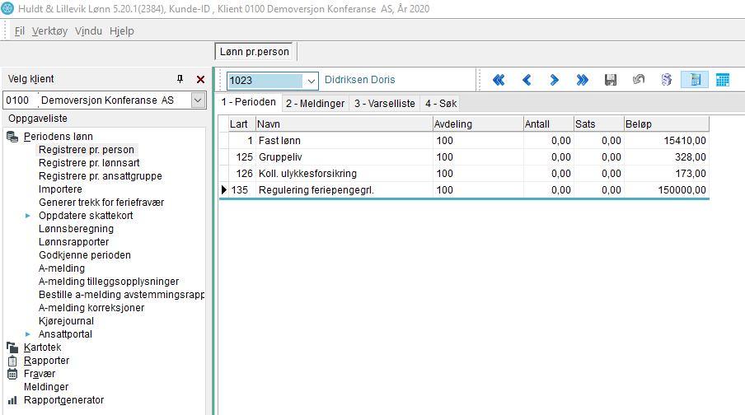Click the calculator icon in toolbar

(x=695, y=80)
